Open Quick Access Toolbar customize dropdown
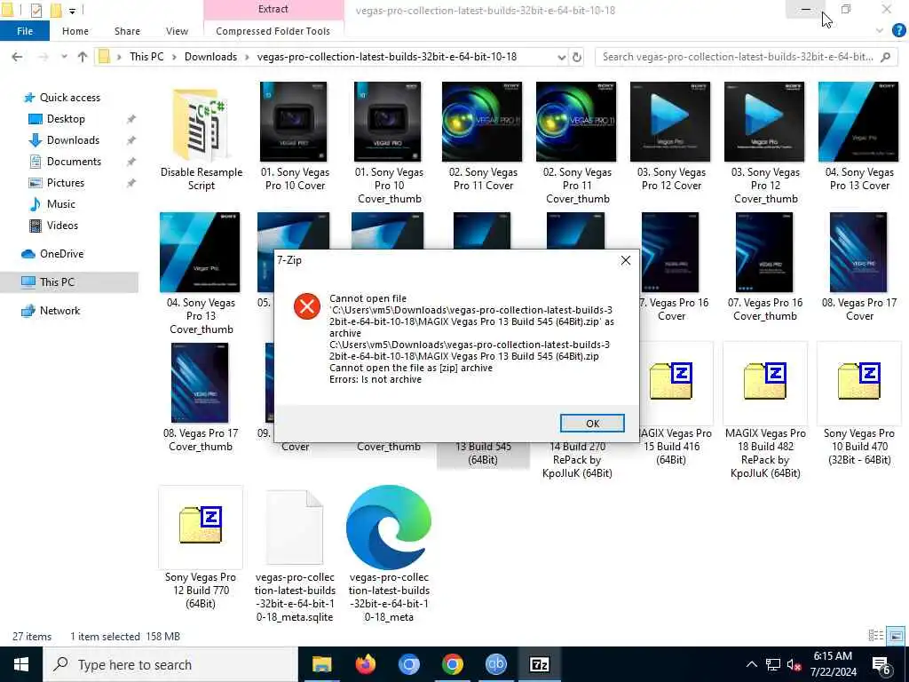 coord(72,11)
